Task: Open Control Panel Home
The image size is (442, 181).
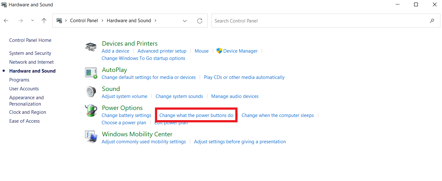Action: point(30,40)
